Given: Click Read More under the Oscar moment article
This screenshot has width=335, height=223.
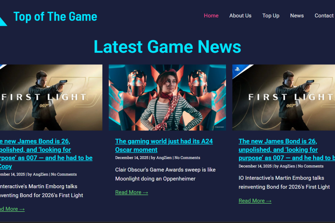Looking at the screenshot, I should [132, 193].
